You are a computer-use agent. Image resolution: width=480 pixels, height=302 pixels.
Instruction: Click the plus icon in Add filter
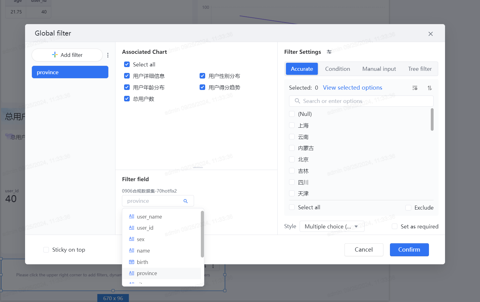(x=55, y=55)
